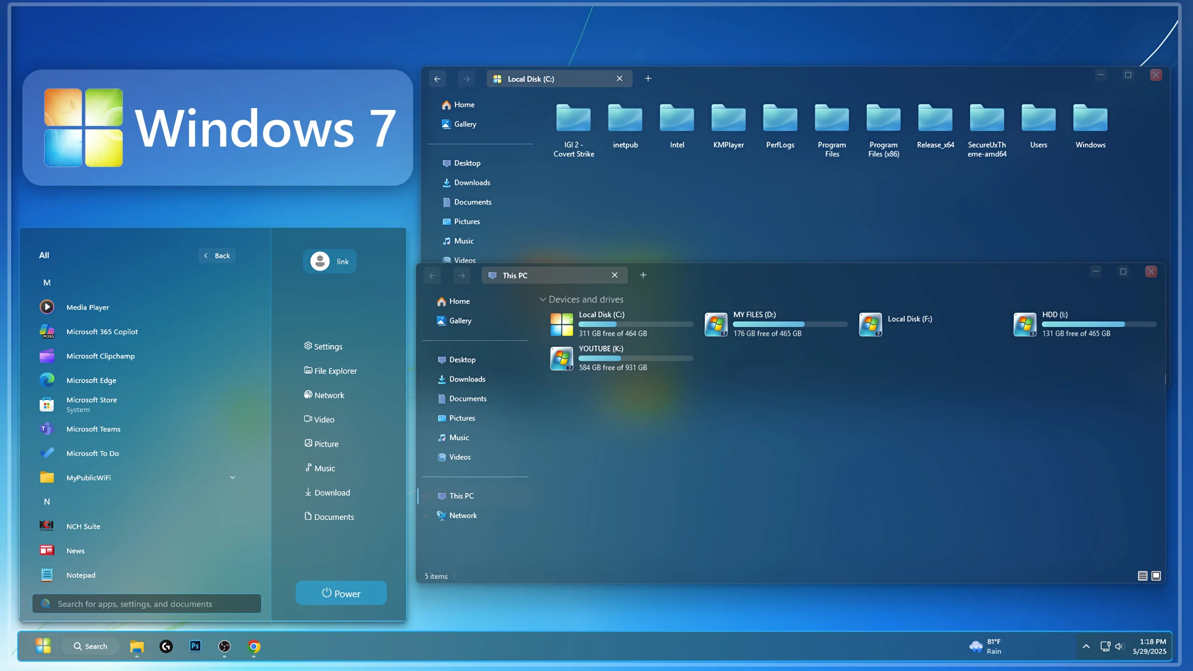Select the Windows folder
1193x671 pixels.
point(1090,127)
